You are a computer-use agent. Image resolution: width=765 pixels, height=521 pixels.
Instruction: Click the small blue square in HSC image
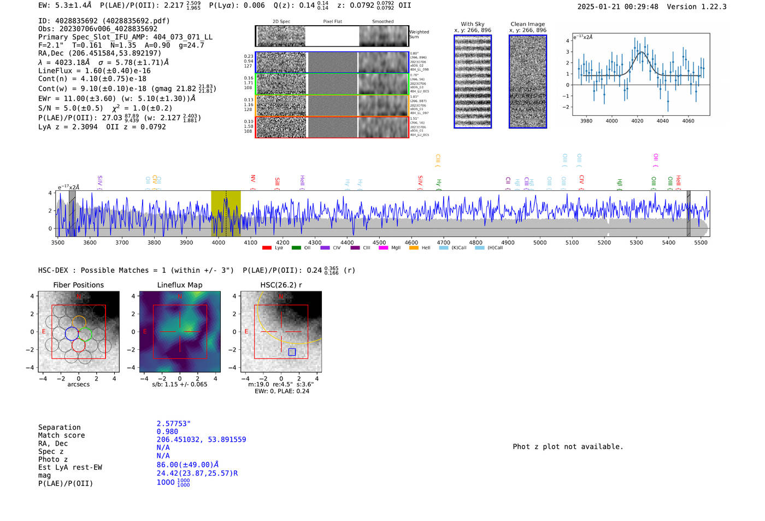(292, 352)
